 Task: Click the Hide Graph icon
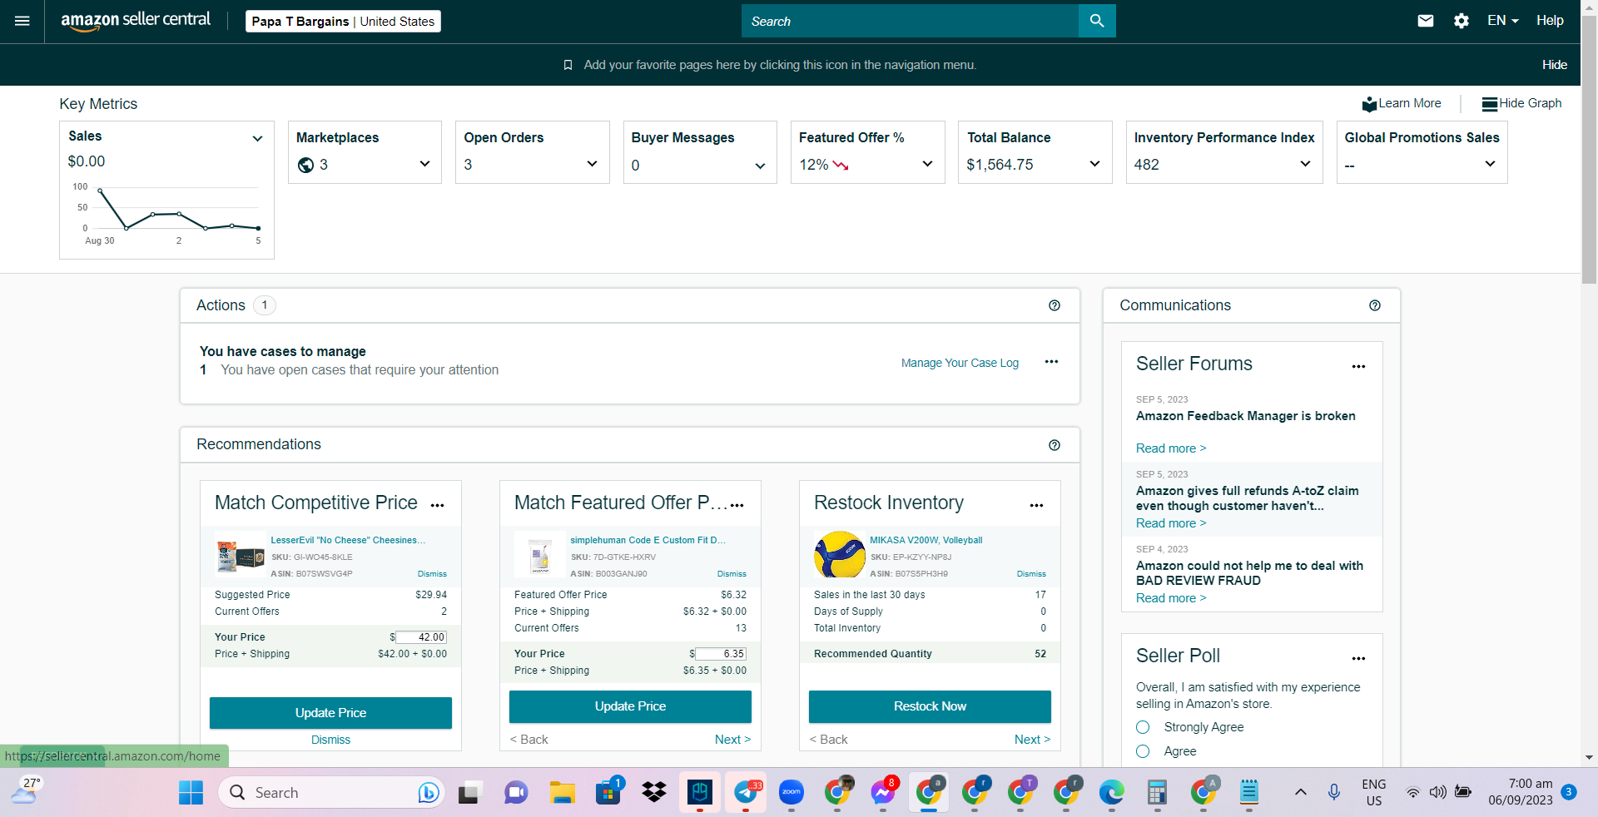click(x=1490, y=104)
